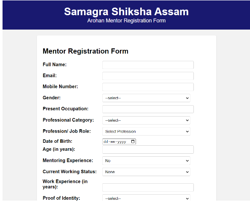Click the Present Occupation text box

tap(148, 109)
